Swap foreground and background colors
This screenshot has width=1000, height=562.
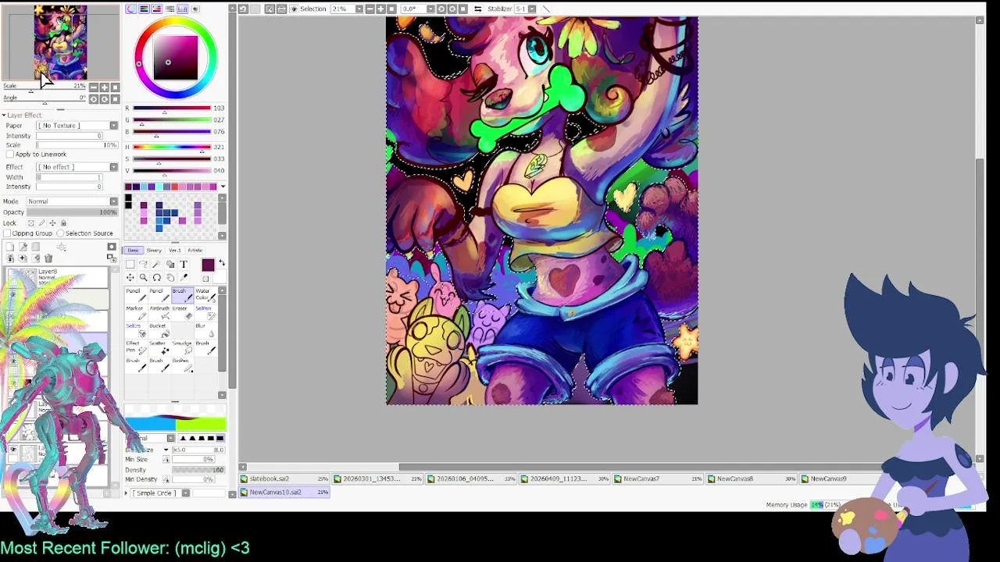click(222, 263)
